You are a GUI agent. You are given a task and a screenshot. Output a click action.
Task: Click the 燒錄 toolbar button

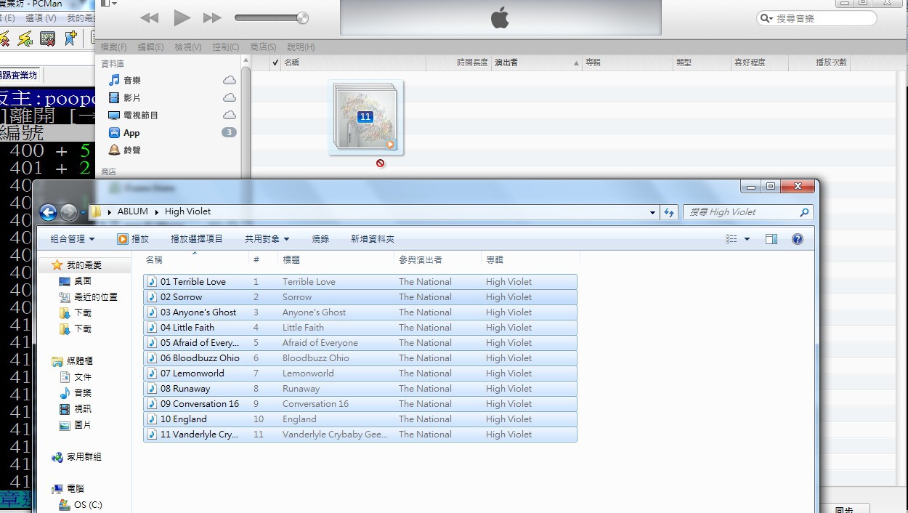tap(320, 238)
